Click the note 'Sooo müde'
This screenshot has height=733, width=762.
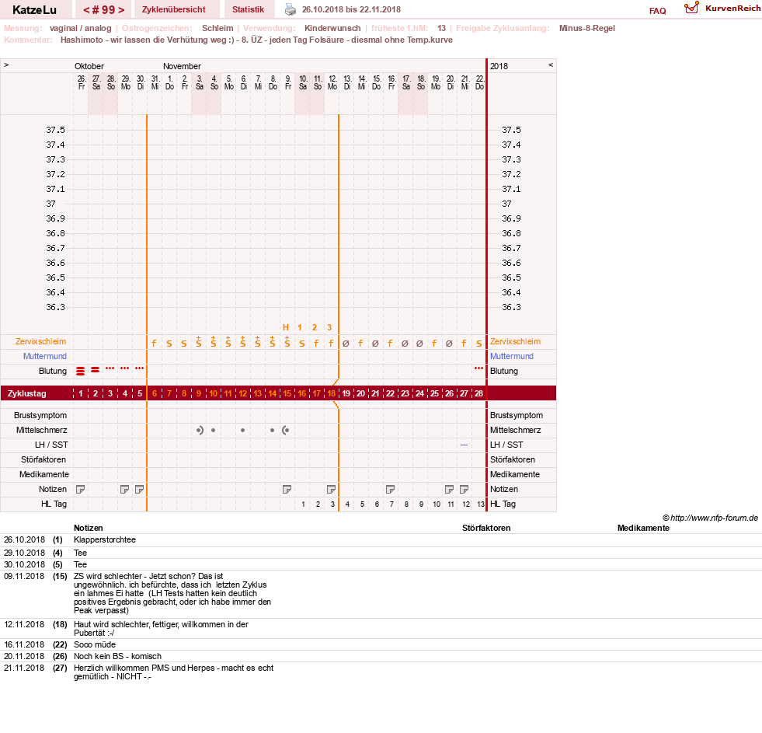pos(95,644)
